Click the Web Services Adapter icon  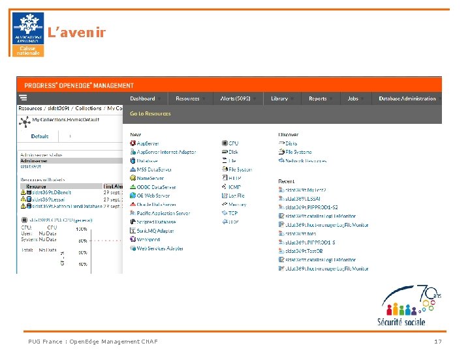[133, 248]
